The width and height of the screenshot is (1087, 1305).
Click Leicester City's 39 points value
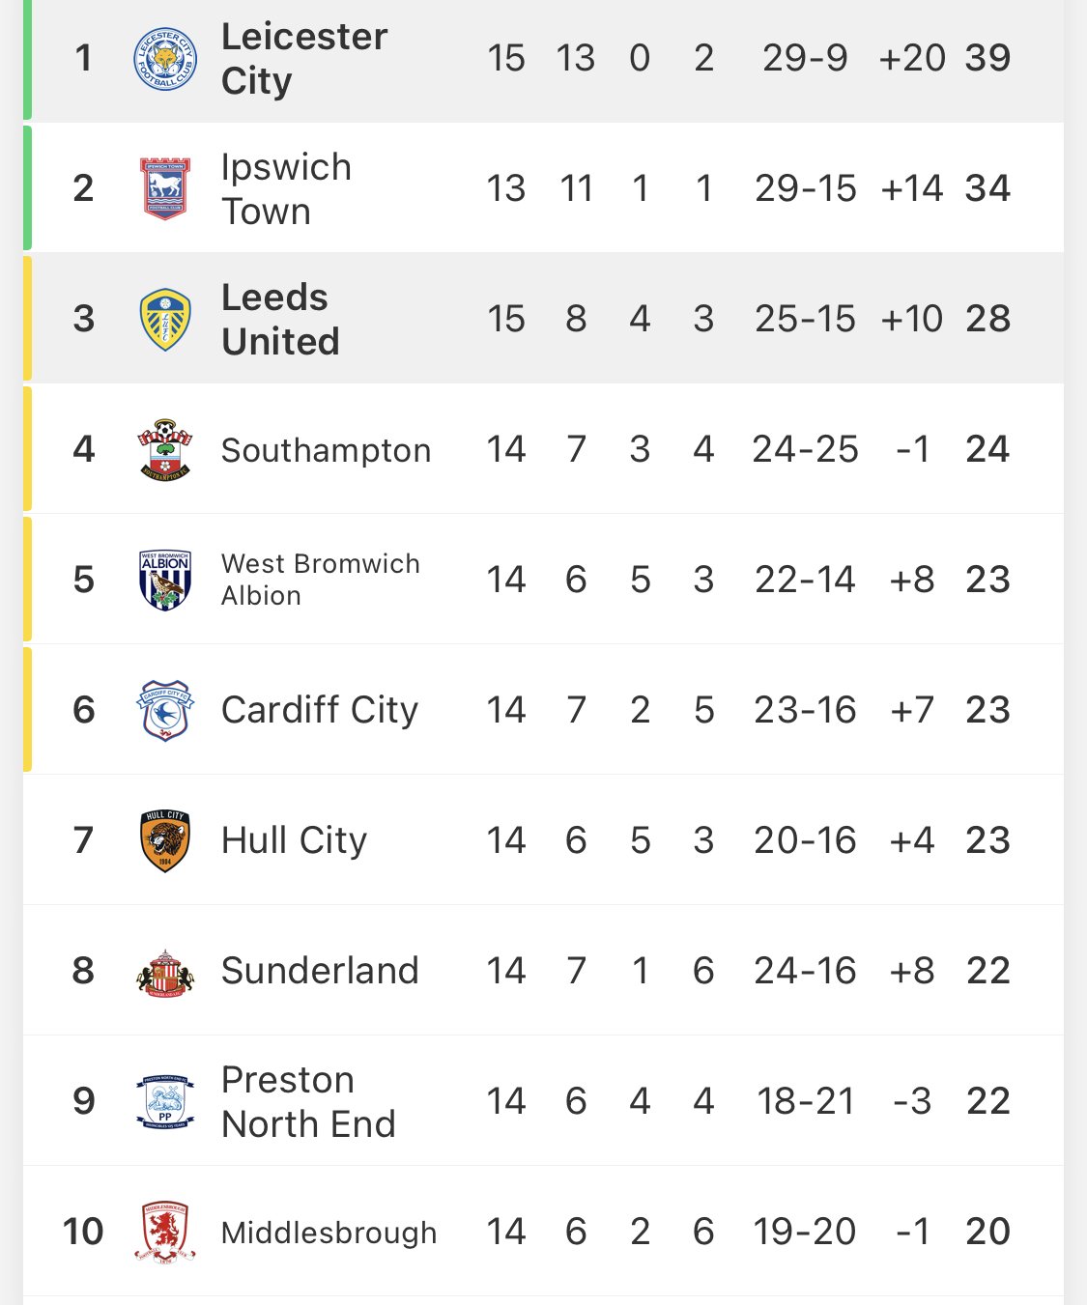pos(987,58)
